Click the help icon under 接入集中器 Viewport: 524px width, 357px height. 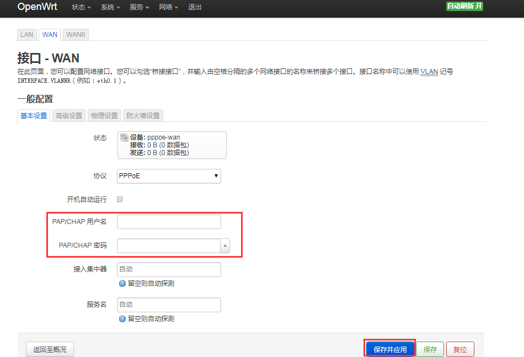(x=122, y=284)
